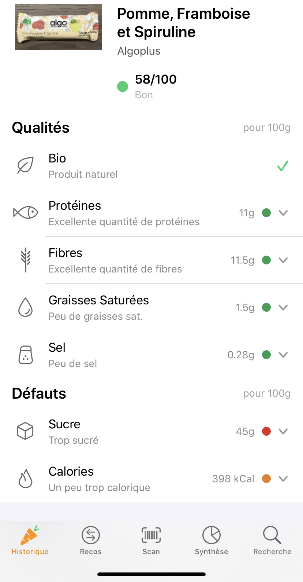
Task: Tap the Graisses Saturées droplet icon
Action: click(x=26, y=307)
